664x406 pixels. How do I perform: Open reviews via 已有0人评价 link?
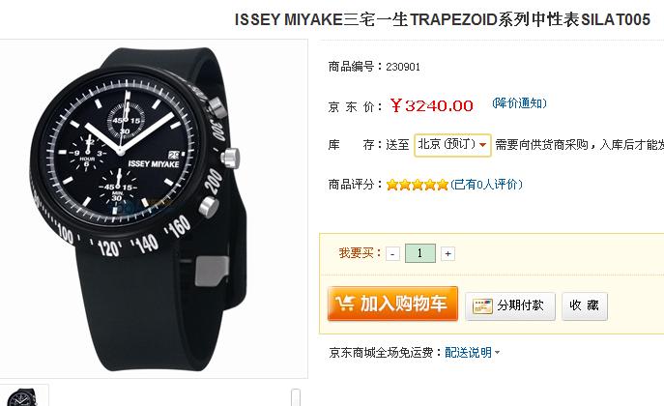tap(486, 185)
